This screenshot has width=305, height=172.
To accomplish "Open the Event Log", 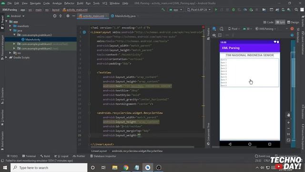I will click(x=263, y=156).
